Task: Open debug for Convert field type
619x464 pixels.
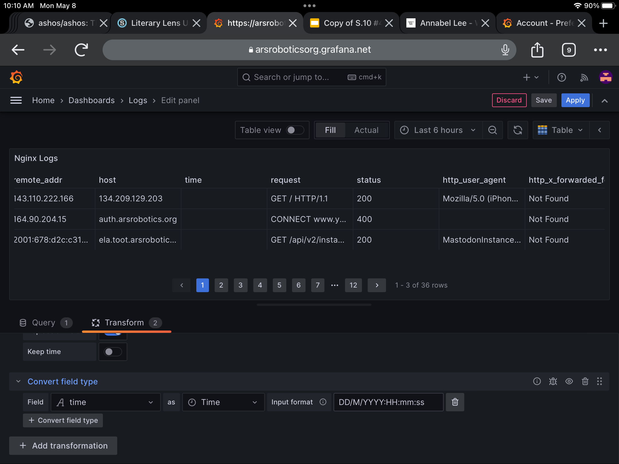Action: tap(553, 381)
